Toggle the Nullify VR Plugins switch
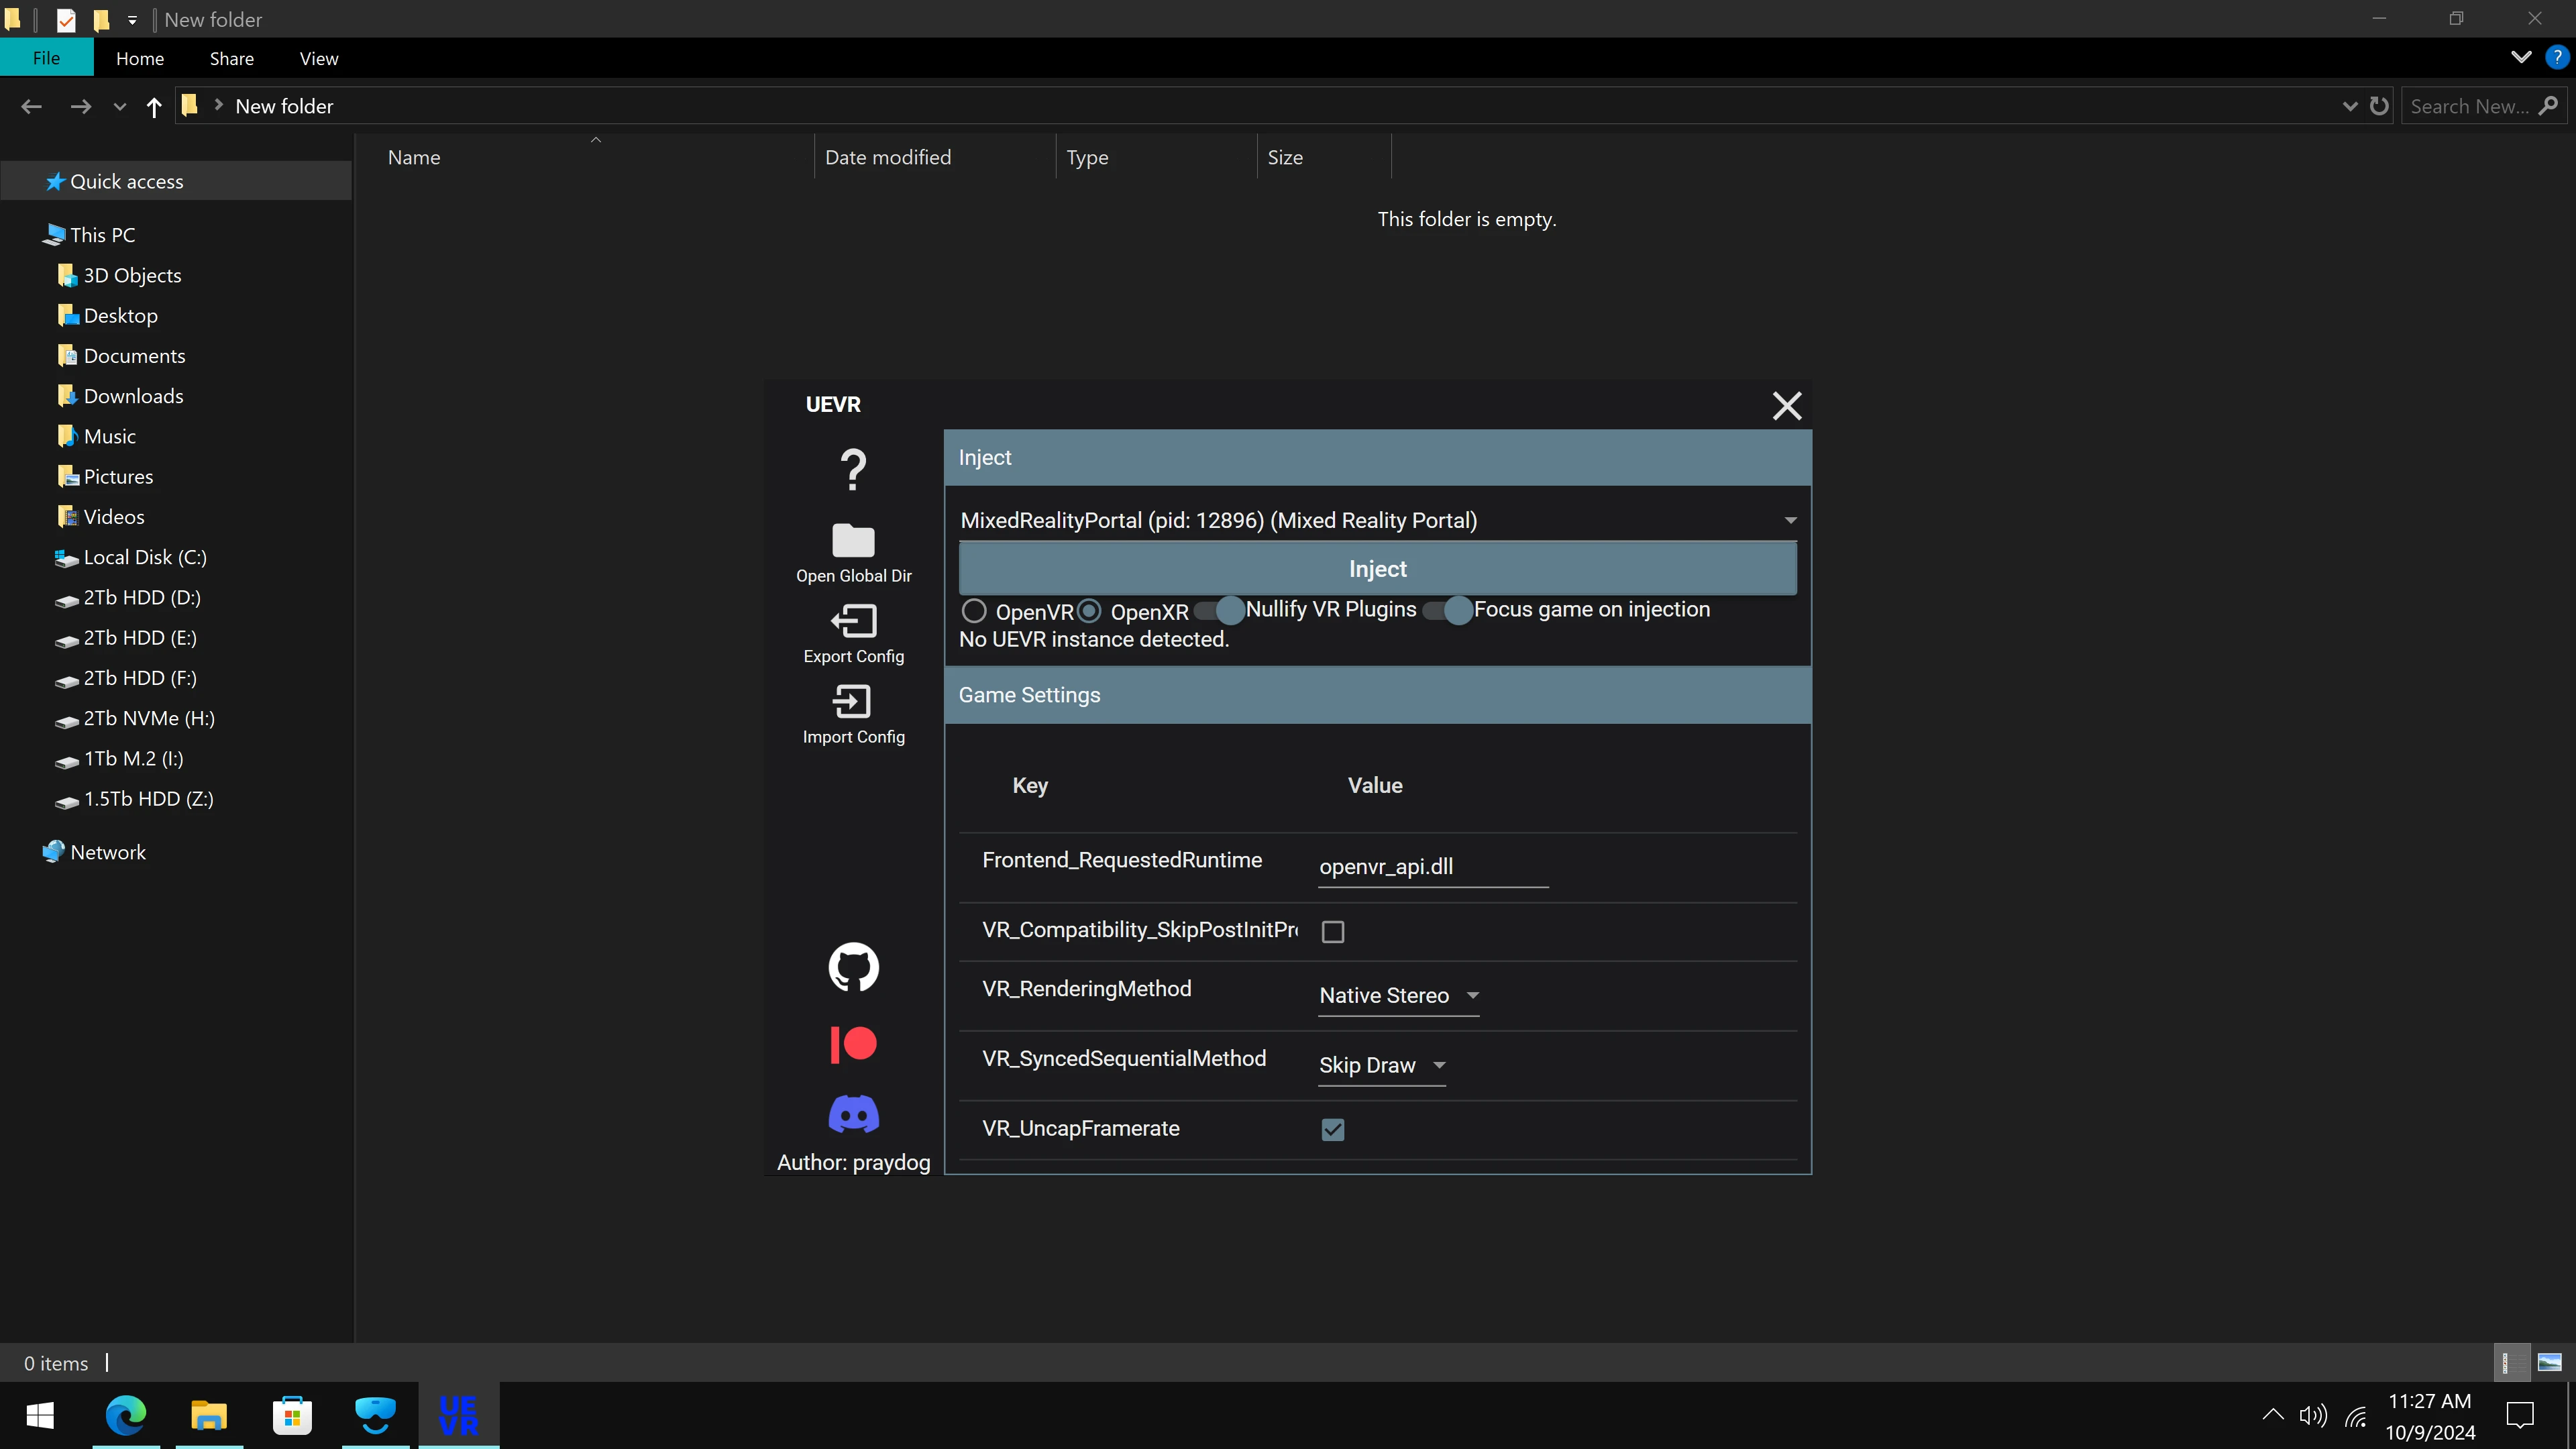 (1220, 610)
